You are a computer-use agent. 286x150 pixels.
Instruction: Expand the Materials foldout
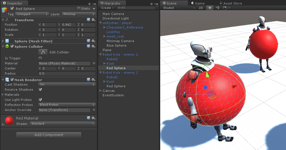(3, 95)
